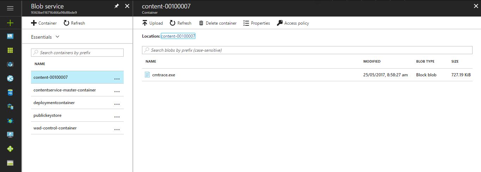This screenshot has height=172, width=481.
Task: Click the cmtrace.exe file icon
Action: click(x=147, y=75)
